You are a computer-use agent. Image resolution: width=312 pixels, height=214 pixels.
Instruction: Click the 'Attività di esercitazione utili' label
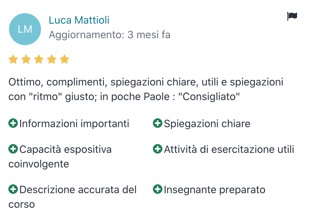(229, 150)
